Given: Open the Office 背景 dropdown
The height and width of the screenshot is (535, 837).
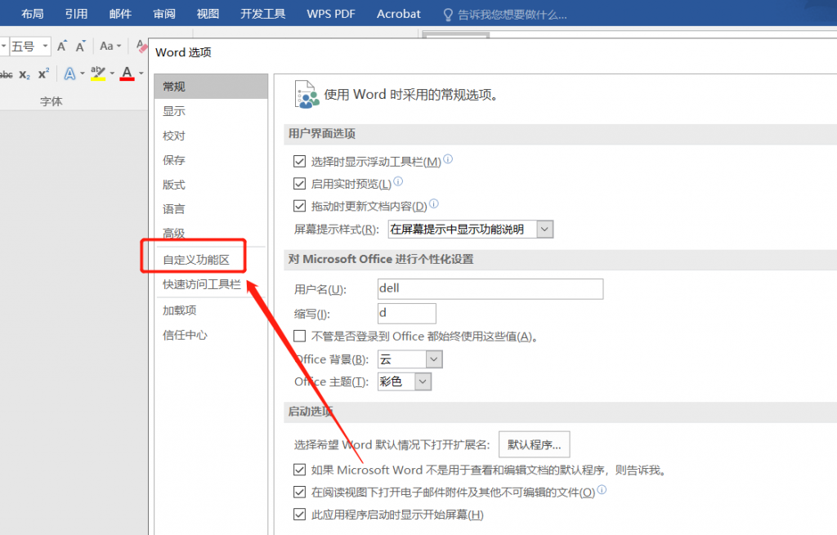Looking at the screenshot, I should pos(410,359).
